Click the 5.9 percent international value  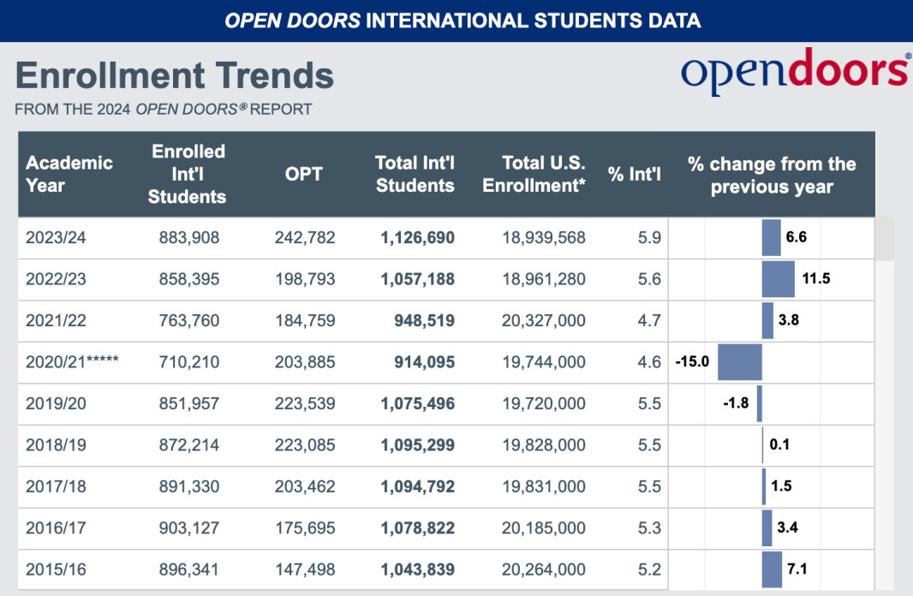click(649, 237)
